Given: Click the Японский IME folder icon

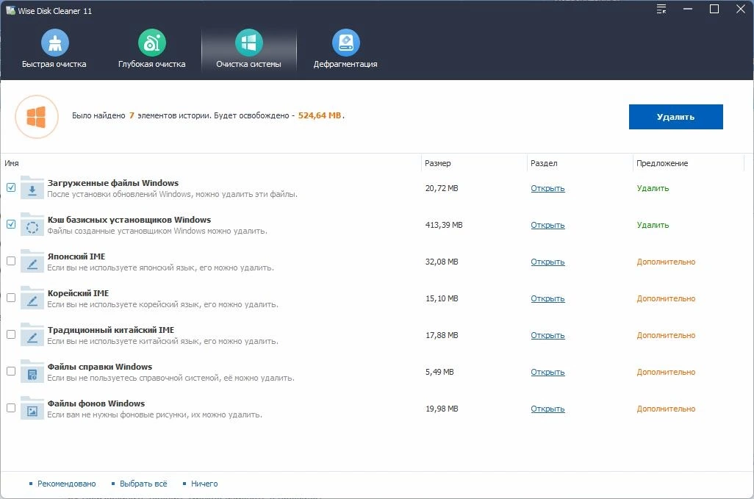Looking at the screenshot, I should point(32,262).
